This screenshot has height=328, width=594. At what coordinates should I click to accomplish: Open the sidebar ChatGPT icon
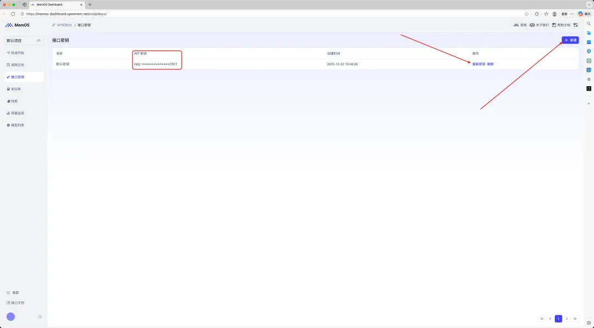tap(588, 60)
